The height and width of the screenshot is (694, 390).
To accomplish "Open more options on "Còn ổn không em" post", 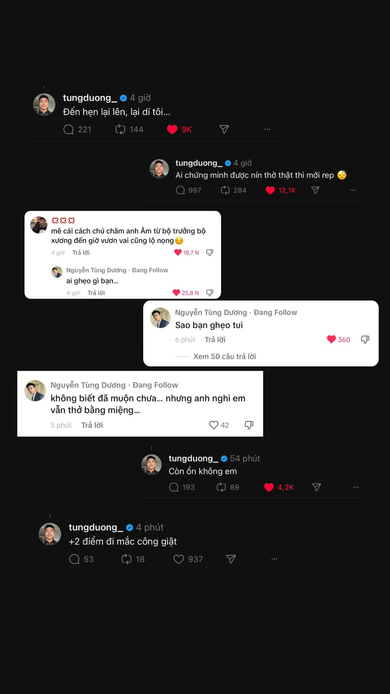I will click(356, 487).
